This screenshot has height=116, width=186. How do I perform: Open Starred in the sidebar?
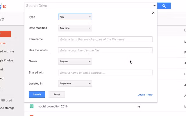(2, 78)
